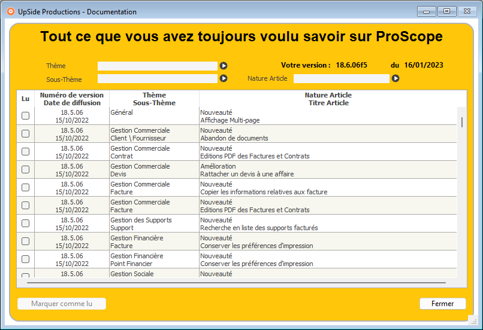
Task: Check Lu for Recherche en liste row
Action: [26, 224]
